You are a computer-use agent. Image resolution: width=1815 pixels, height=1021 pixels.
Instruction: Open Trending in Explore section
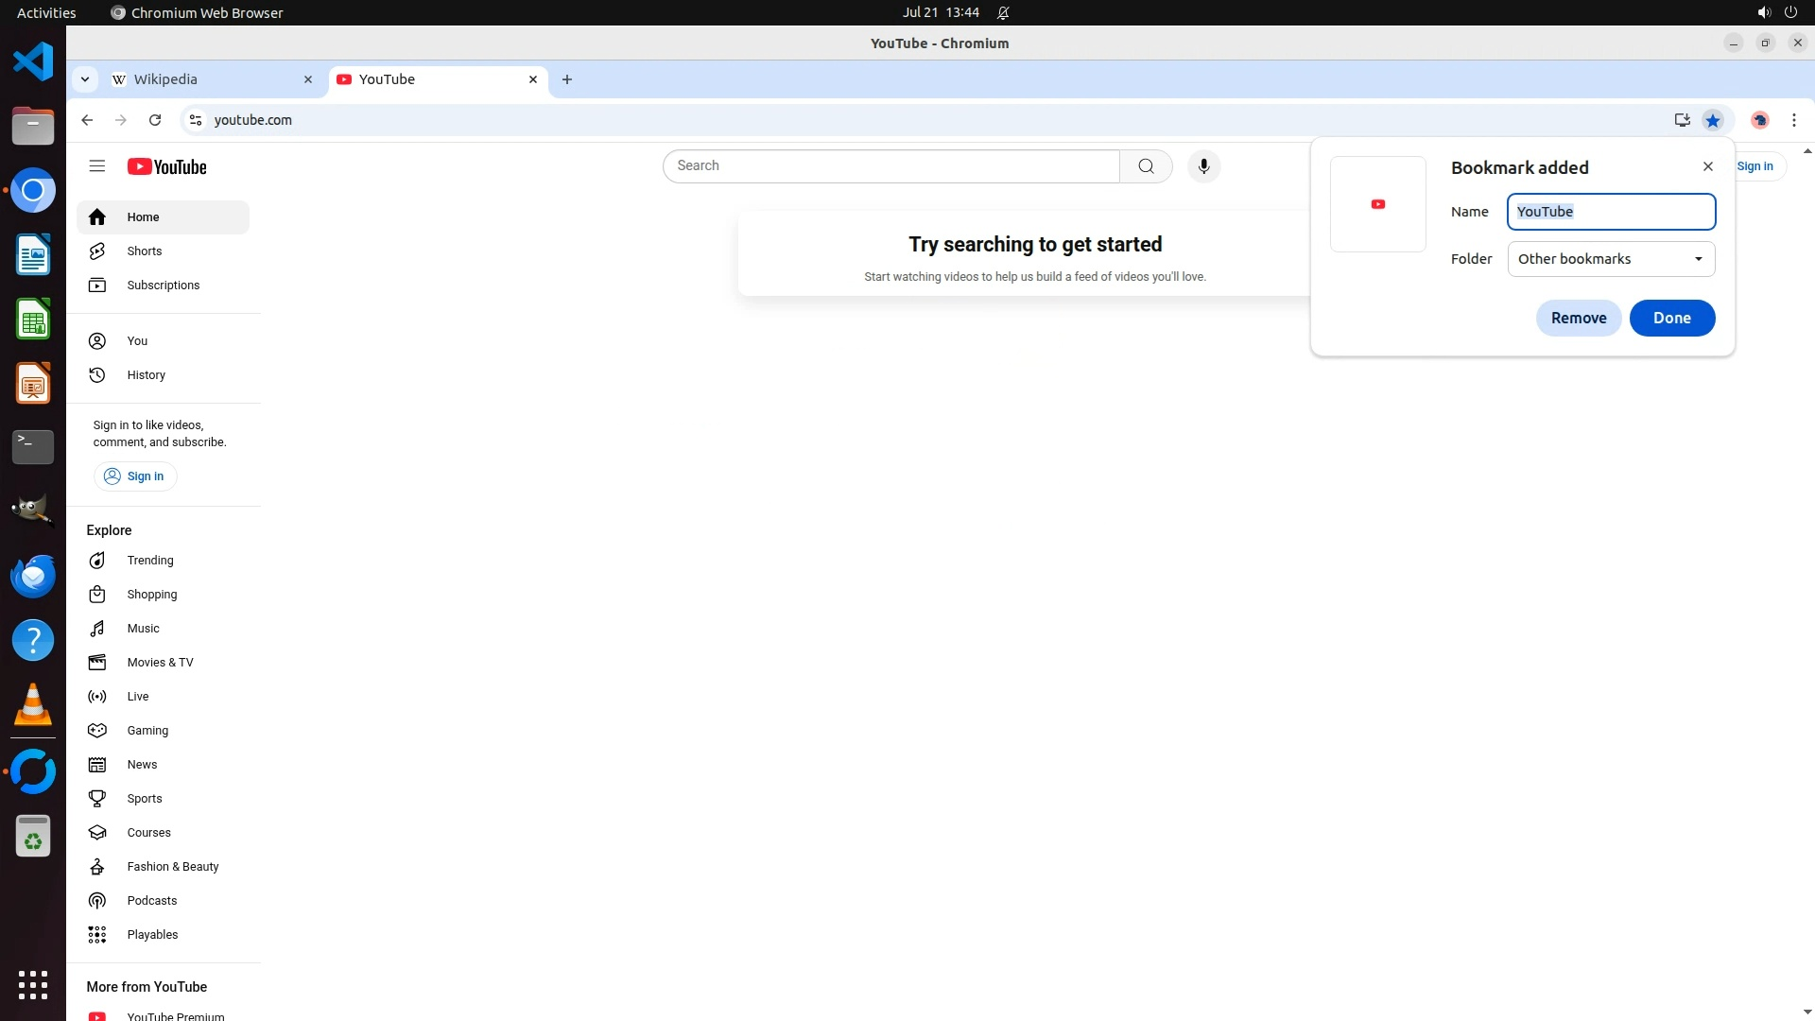(149, 561)
